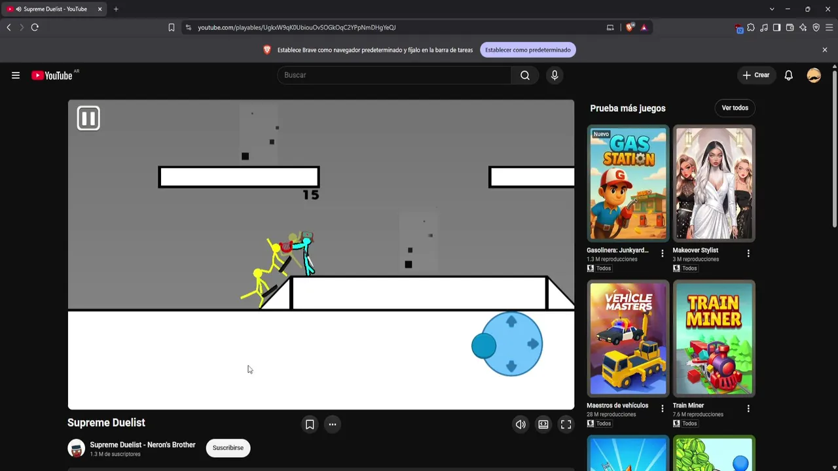Select the Supreme Duelist - YouTube tab
The height and width of the screenshot is (471, 838).
point(55,9)
